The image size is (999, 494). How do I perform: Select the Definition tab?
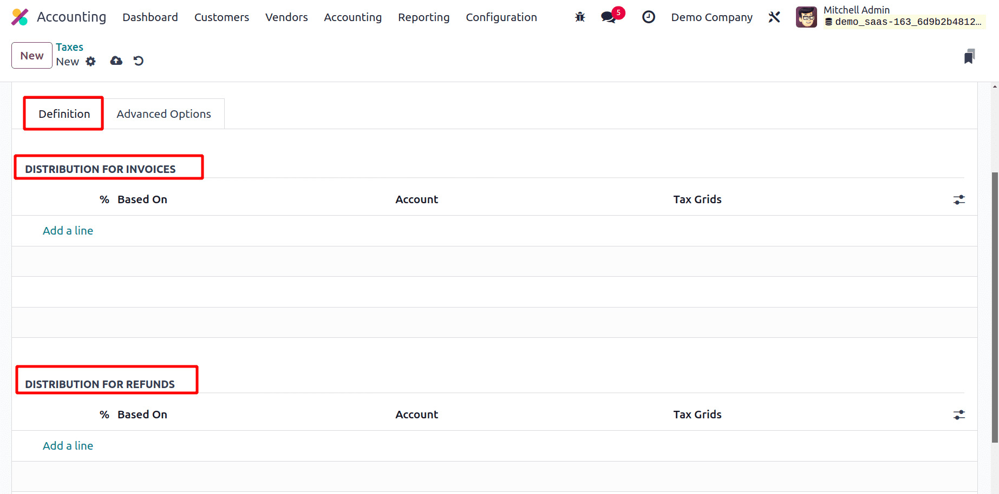tap(64, 114)
